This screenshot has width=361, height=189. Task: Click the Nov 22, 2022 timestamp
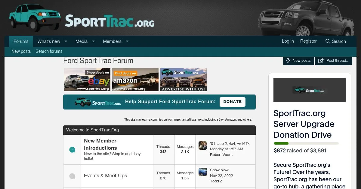pos(221,176)
